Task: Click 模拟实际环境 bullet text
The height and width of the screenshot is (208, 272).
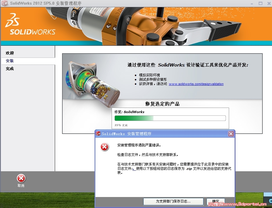Action: point(149,75)
